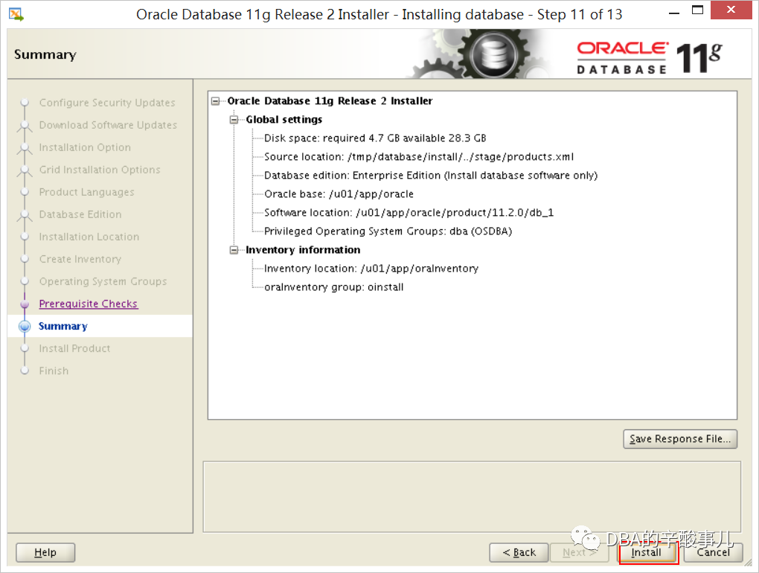The image size is (759, 573).
Task: Select the 'Source location' tree row
Action: tap(419, 157)
